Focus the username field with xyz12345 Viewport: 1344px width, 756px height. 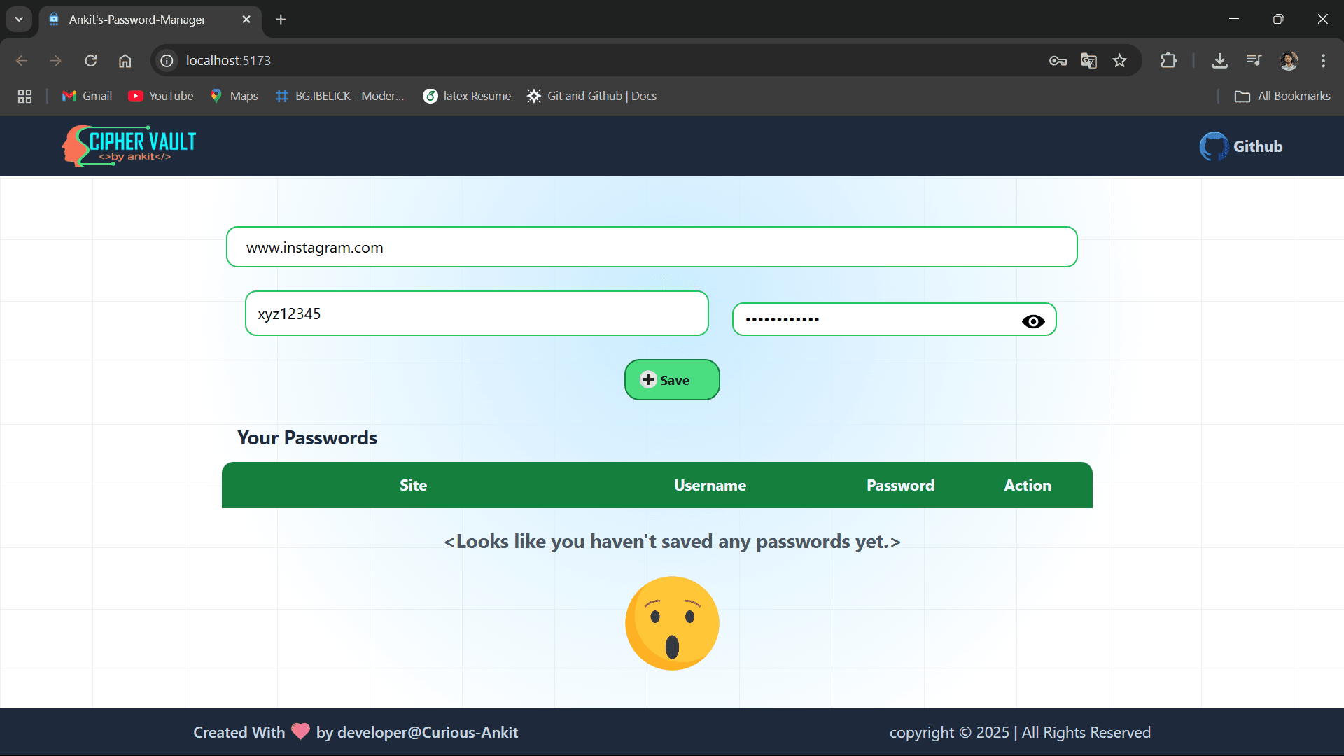coord(477,314)
